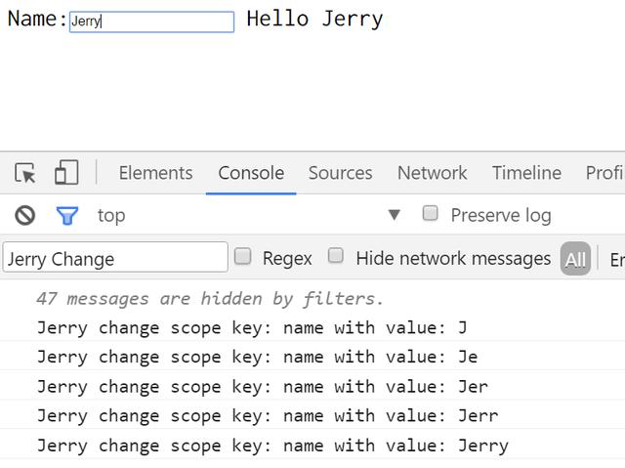The height and width of the screenshot is (468, 625).
Task: Check Hide network messages option
Action: coord(336,257)
